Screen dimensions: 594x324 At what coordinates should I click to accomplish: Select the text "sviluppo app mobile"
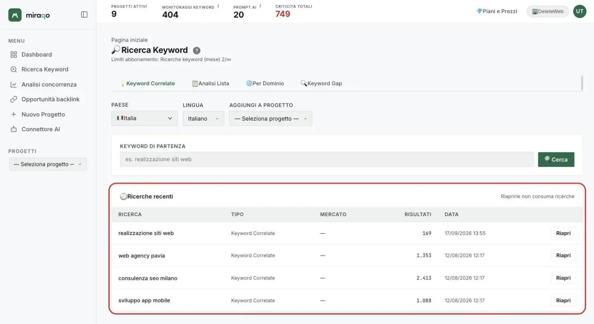(144, 301)
